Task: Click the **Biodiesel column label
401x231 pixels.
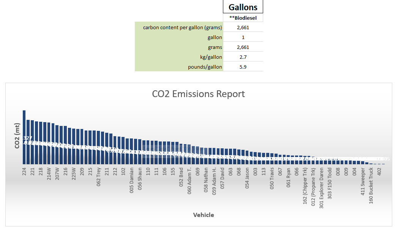Action: pyautogui.click(x=243, y=17)
